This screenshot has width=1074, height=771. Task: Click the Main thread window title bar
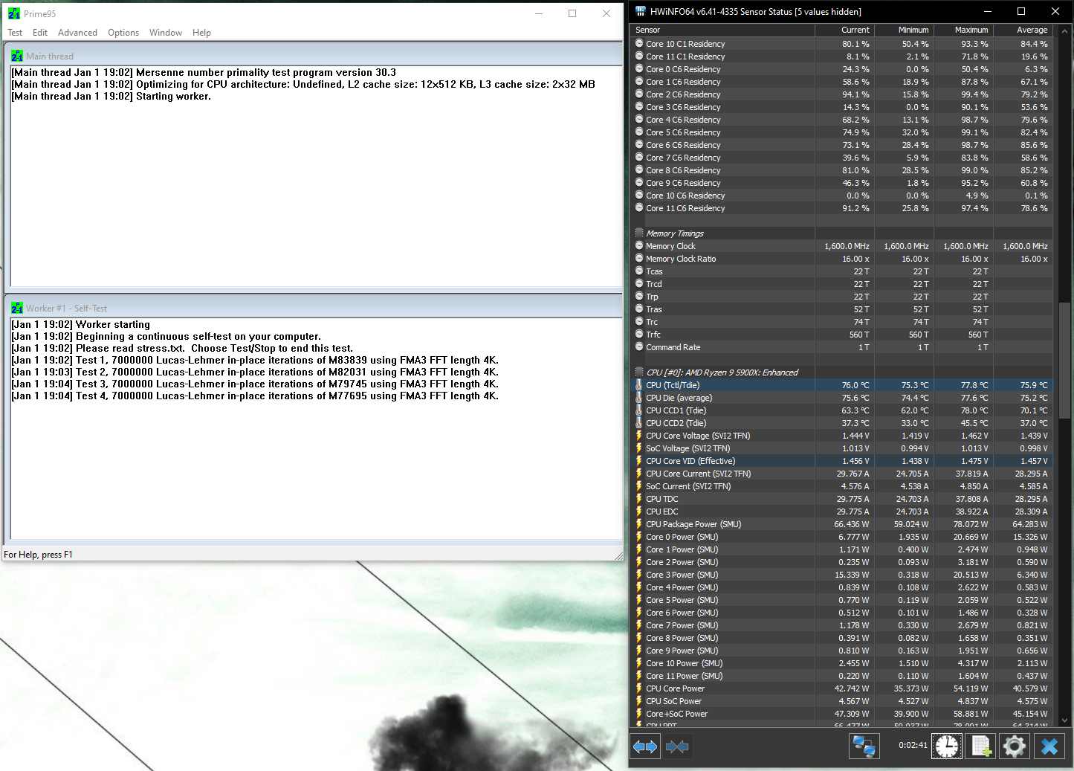[x=313, y=56]
